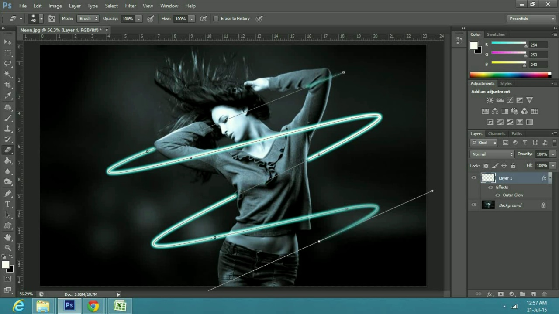Image resolution: width=559 pixels, height=314 pixels.
Task: Open Google Chrome from the taskbar
Action: point(93,306)
